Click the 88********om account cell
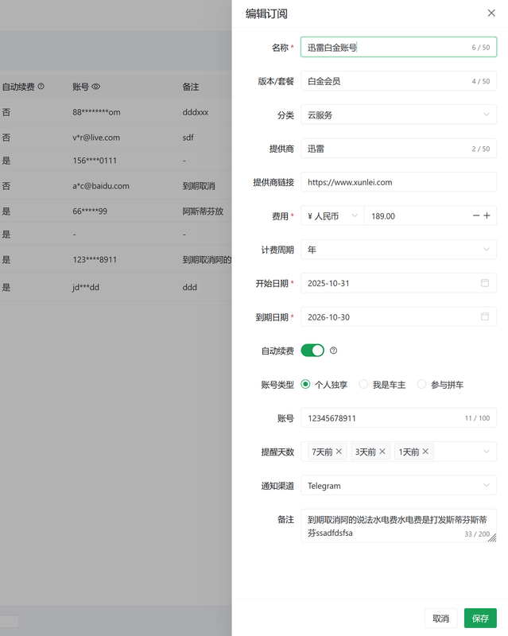 tap(96, 112)
